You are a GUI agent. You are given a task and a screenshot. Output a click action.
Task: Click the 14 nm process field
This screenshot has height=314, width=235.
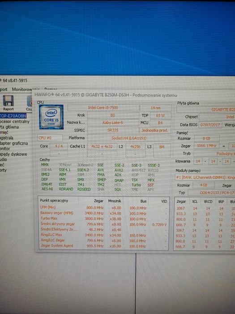tap(155, 108)
